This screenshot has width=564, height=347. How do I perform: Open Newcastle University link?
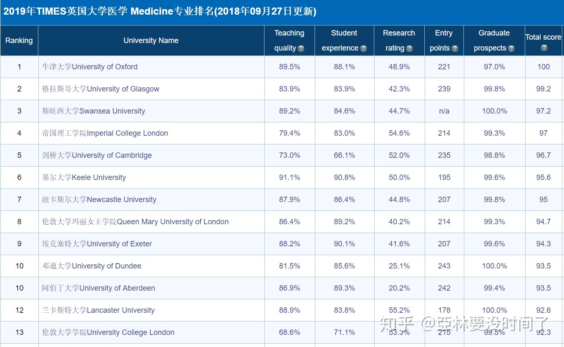click(x=99, y=200)
